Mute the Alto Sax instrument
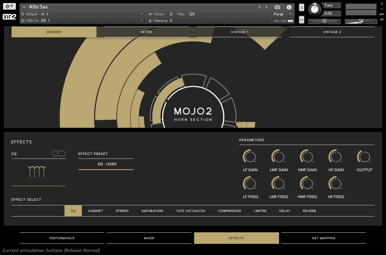The height and width of the screenshot is (255, 386). click(x=302, y=19)
